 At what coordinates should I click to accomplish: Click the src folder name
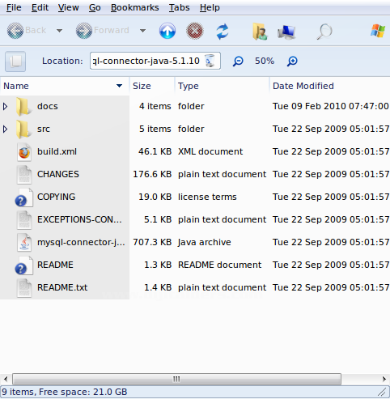pos(44,129)
